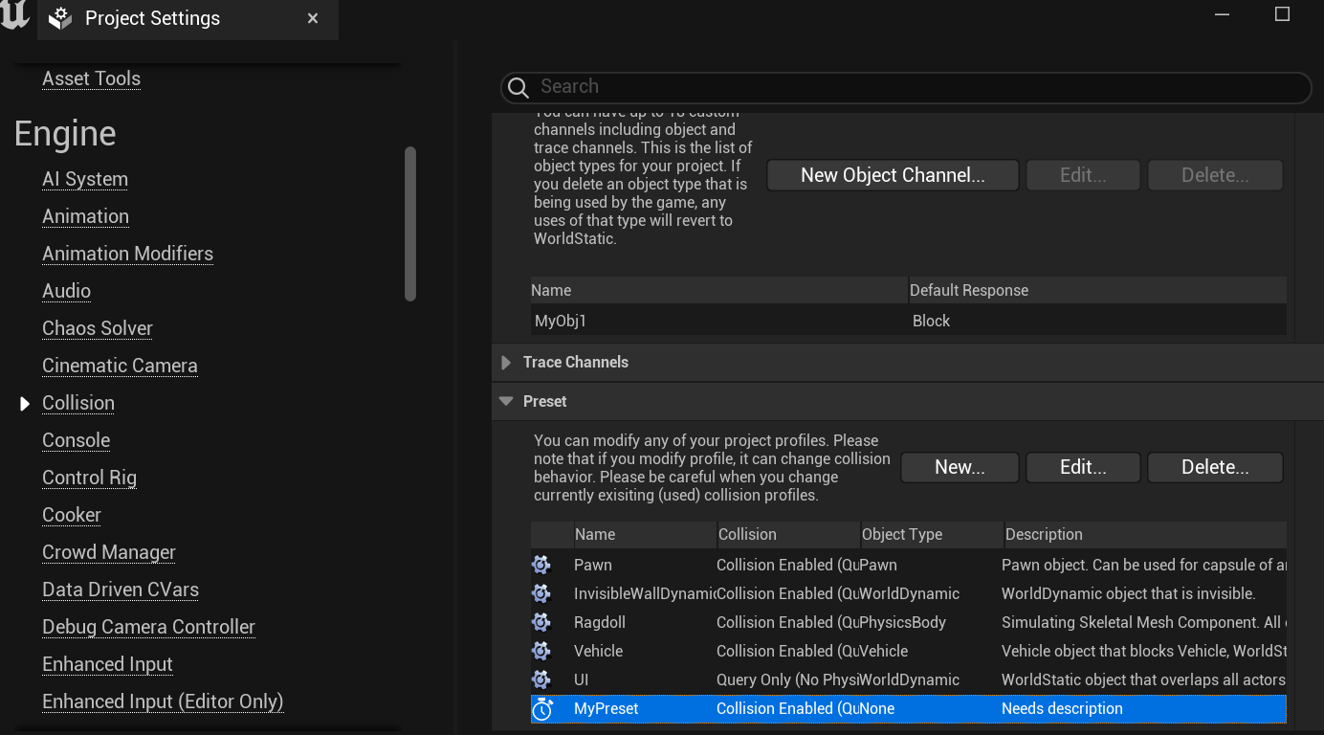Click the Block default response cell

pyautogui.click(x=931, y=321)
